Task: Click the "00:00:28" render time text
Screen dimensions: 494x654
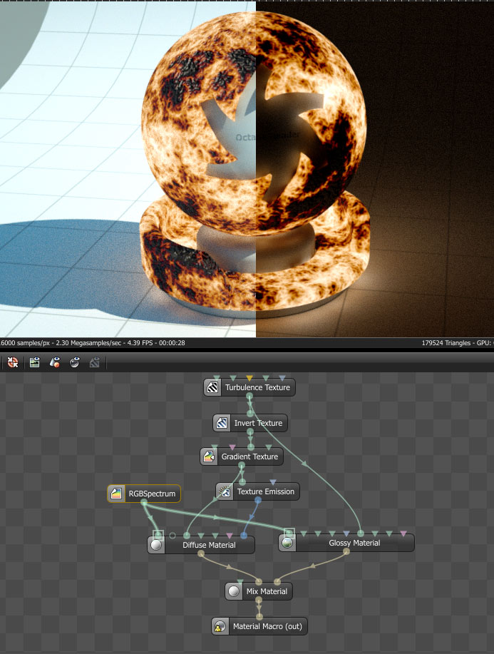Action: pos(172,343)
